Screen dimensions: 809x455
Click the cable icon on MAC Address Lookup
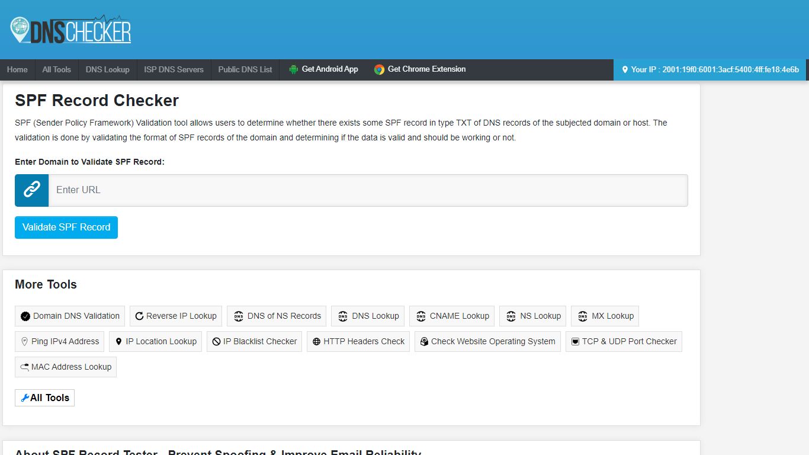tap(25, 367)
